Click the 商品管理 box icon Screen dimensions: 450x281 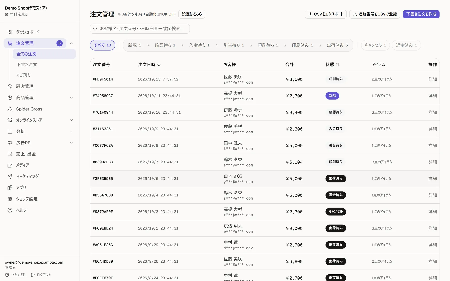(x=10, y=98)
